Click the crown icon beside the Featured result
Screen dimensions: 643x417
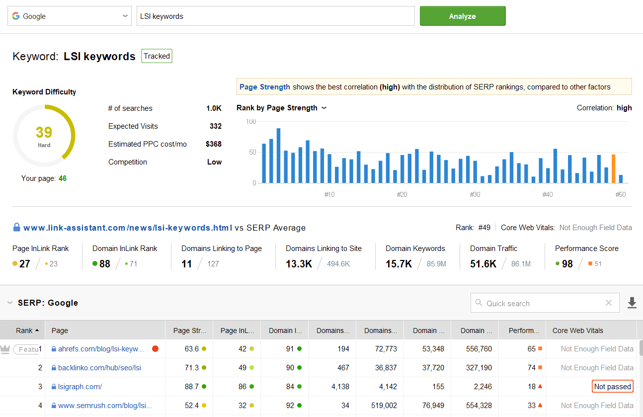5,349
